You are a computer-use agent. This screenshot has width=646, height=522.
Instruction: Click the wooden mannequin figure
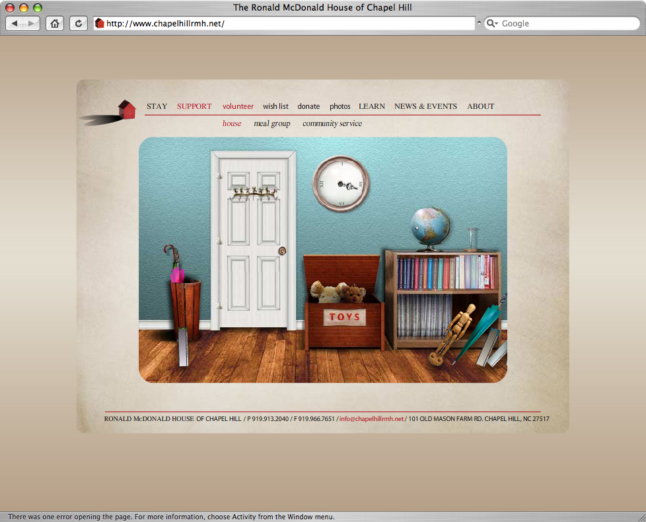click(x=452, y=335)
